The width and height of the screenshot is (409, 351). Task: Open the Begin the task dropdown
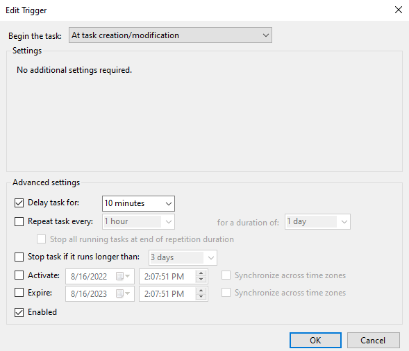pyautogui.click(x=170, y=35)
